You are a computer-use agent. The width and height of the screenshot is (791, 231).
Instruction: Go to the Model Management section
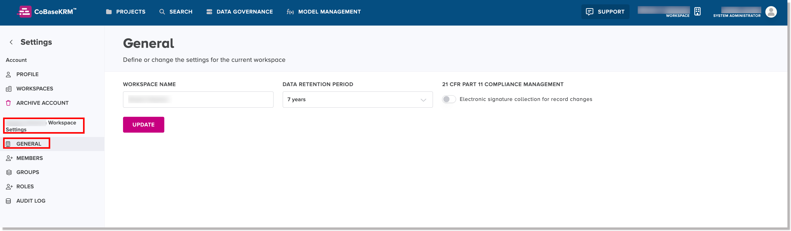click(323, 11)
